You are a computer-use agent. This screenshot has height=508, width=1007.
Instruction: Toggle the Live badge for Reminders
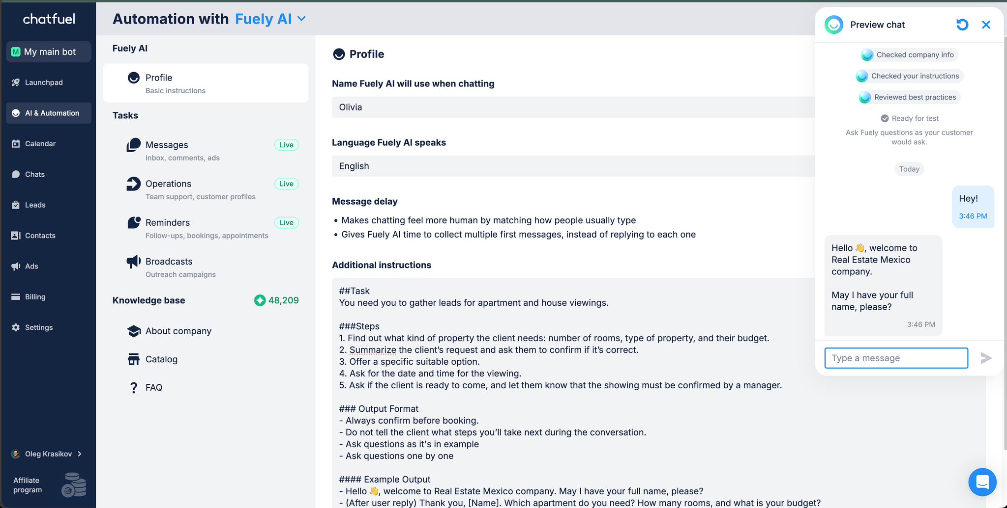point(286,222)
